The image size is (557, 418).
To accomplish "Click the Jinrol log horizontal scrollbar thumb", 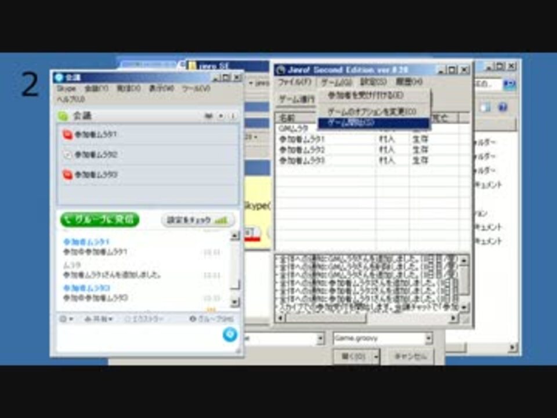I will [325, 319].
